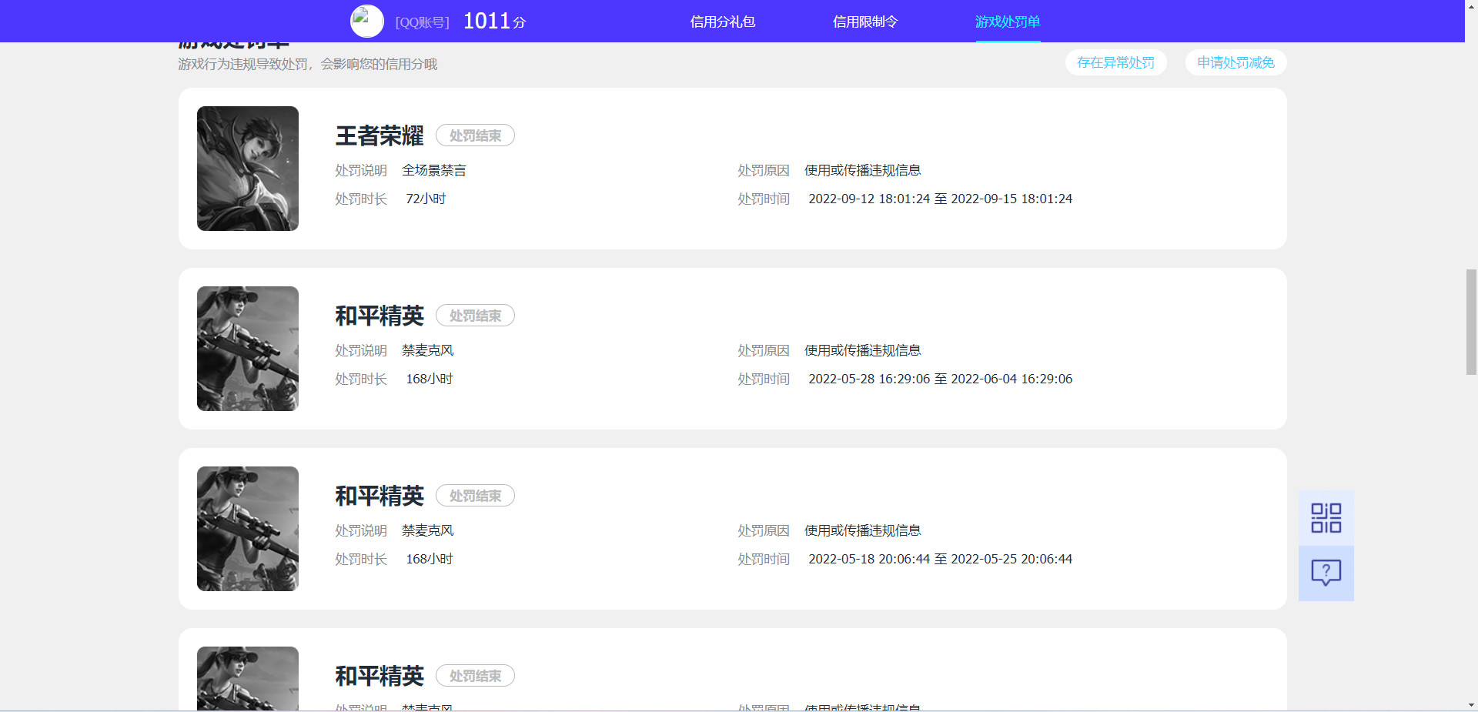Viewport: 1478px width, 712px height.
Task: Select the 游戏处罚单 tab
Action: point(1008,22)
